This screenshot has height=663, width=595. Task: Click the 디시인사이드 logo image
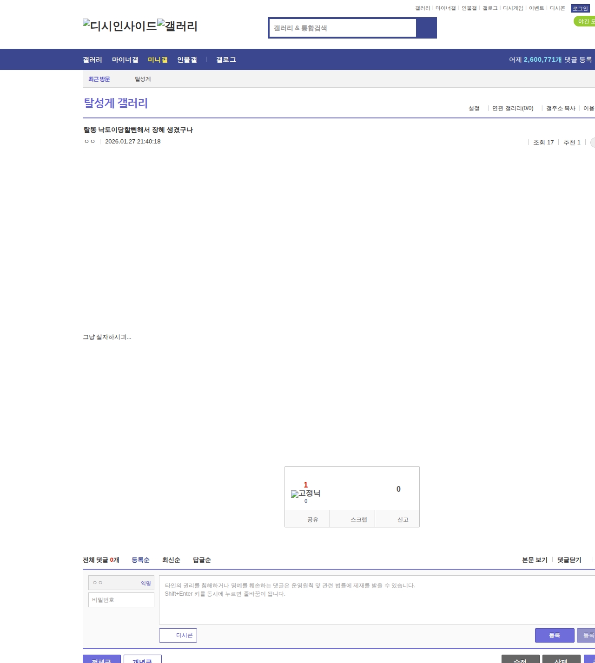pos(120,26)
